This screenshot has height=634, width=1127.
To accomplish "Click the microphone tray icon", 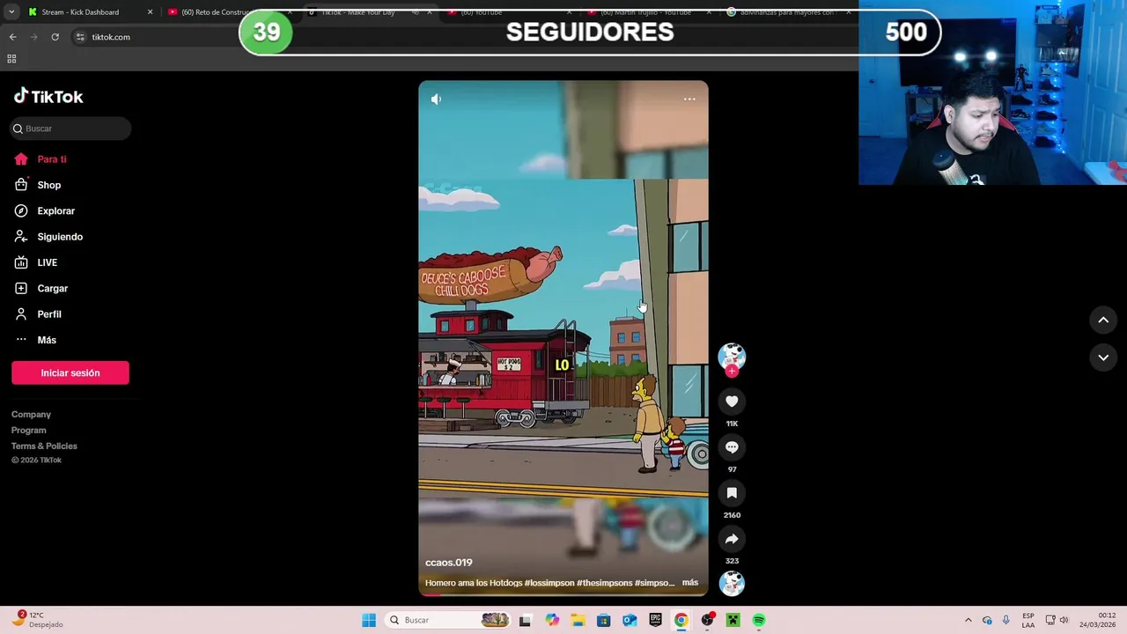I will 1006,620.
